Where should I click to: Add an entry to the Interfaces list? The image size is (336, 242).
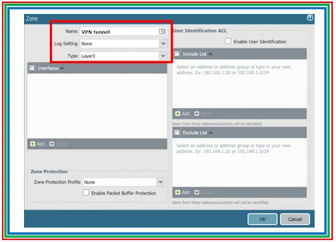[x=37, y=144]
